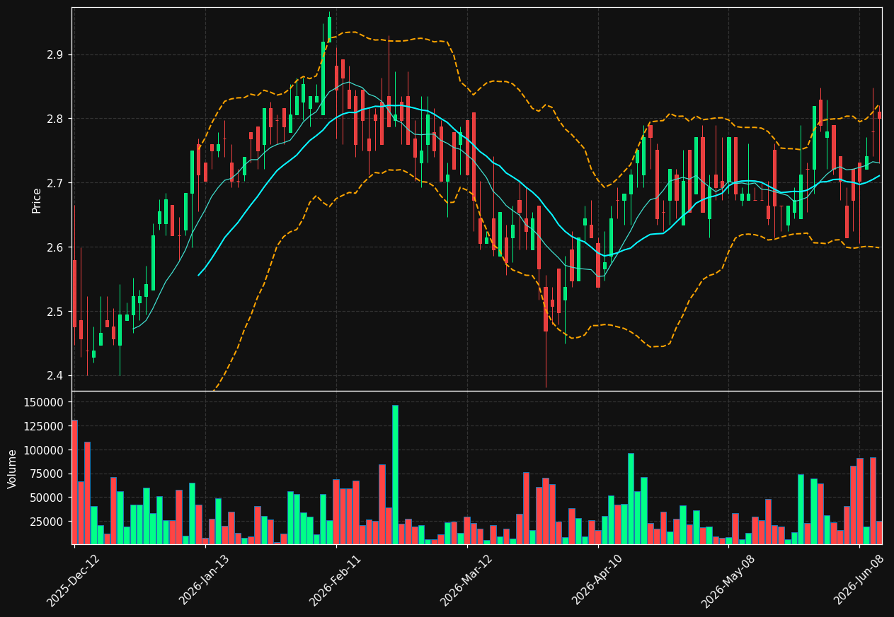Click the first red volume bar above 125000
The image size is (894, 617).
point(74,482)
